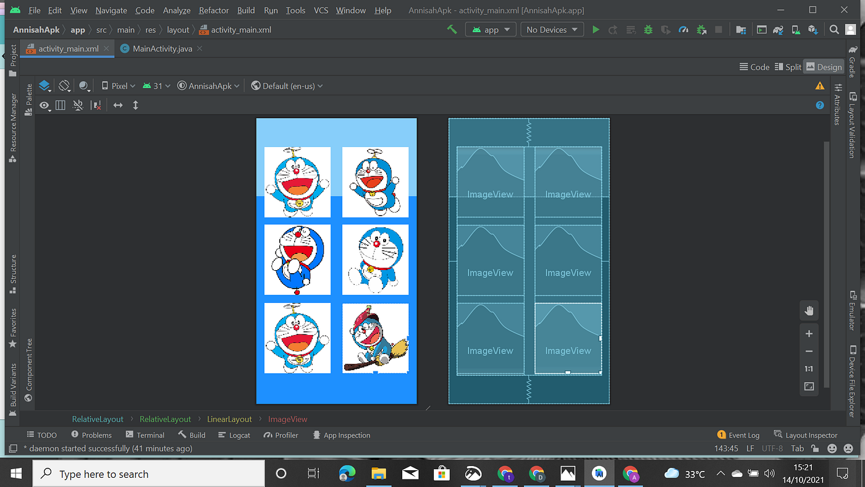
Task: Click Expand Vertically arrow icon
Action: point(135,105)
